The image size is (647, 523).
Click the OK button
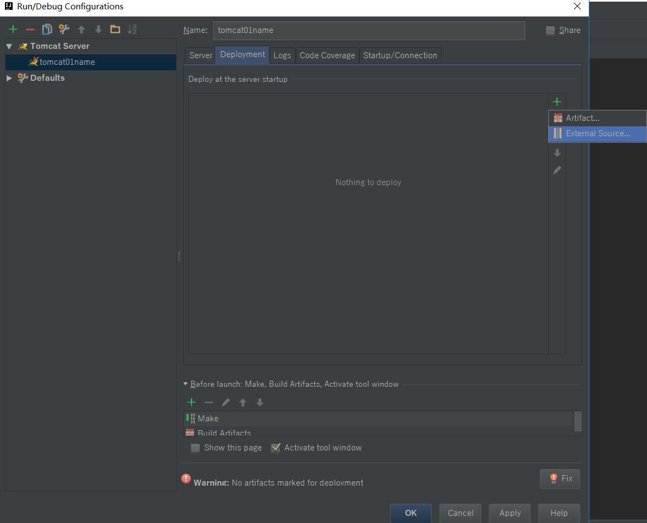click(411, 513)
